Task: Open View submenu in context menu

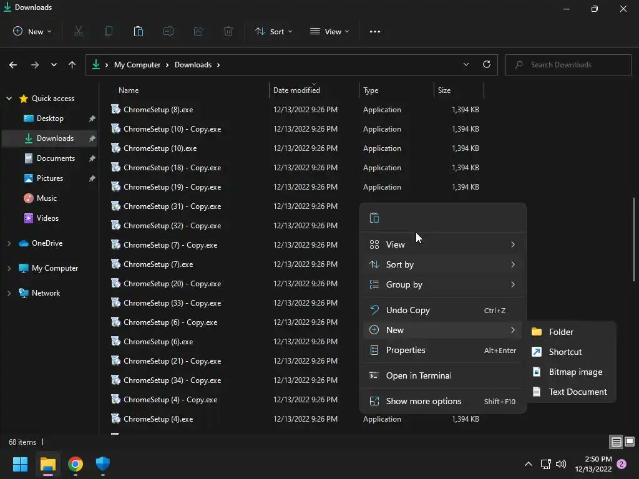Action: [x=442, y=244]
